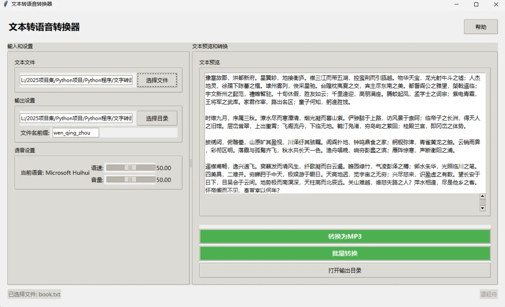The image size is (505, 307).
Task: Click the 选择文件 button to pick a text file
Action: tap(157, 80)
